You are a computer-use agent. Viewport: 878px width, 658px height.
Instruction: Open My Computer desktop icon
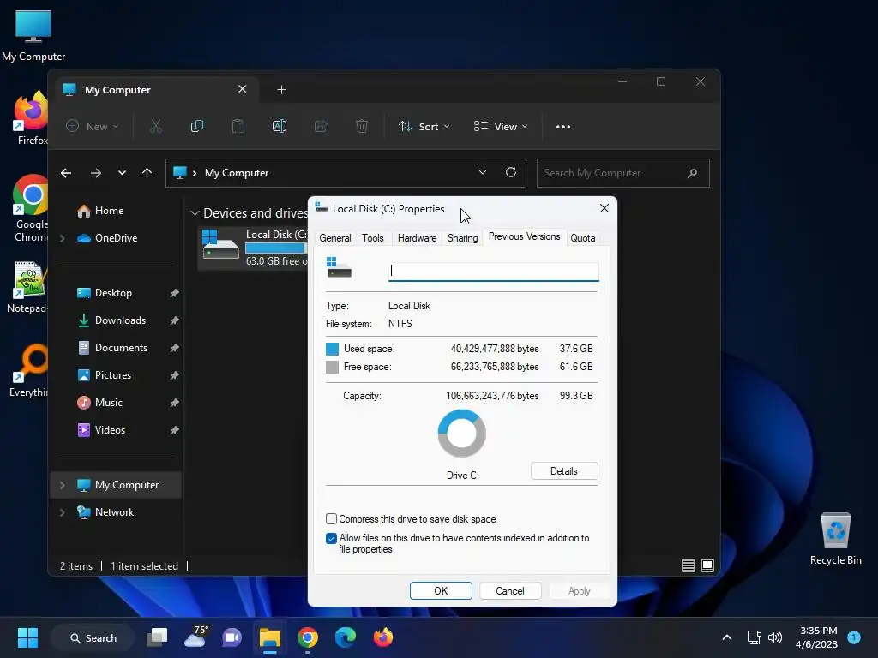(x=33, y=36)
